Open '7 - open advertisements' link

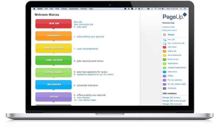[x=86, y=49]
